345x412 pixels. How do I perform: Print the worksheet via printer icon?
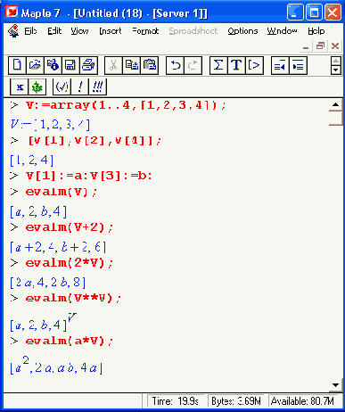(88, 65)
